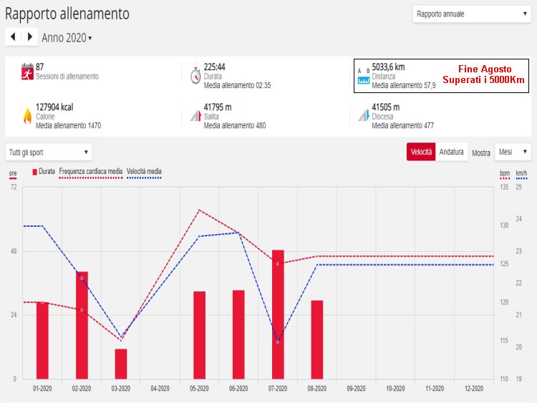Select the 06-2020 duration bar
Screen dimensions: 537x403
238,334
